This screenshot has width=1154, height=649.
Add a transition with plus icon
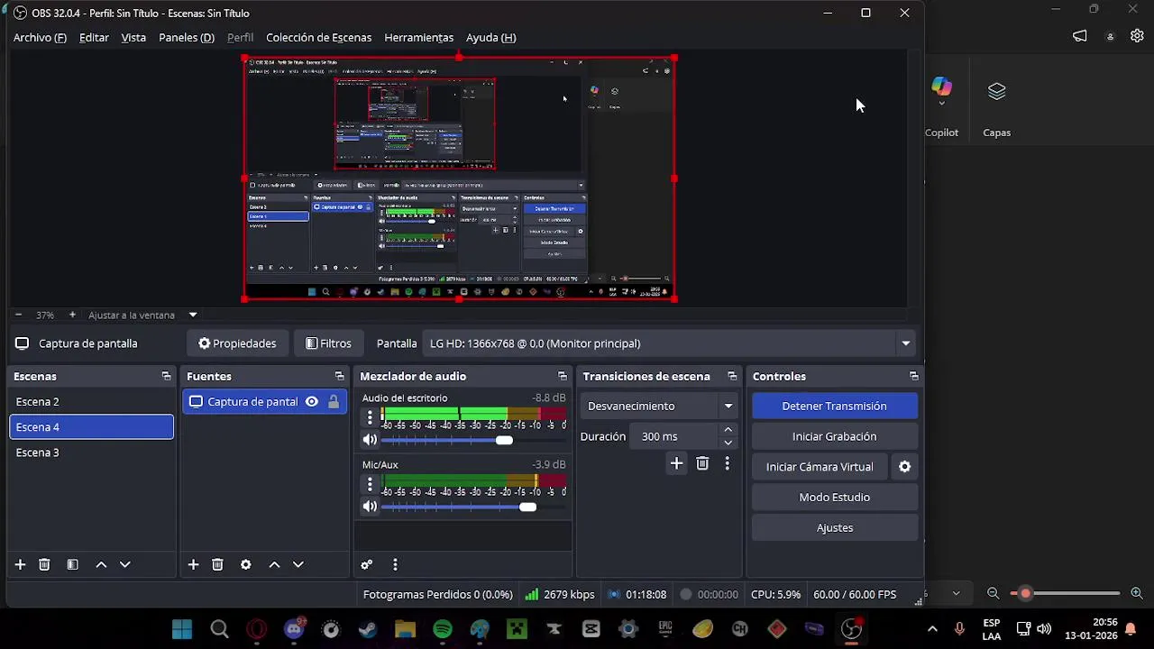(676, 463)
